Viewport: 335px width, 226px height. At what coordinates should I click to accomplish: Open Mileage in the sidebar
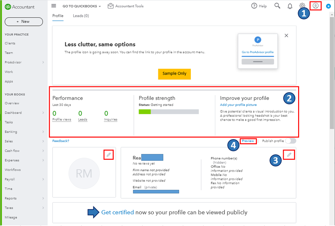(x=11, y=217)
